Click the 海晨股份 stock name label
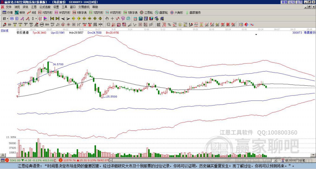Viewport: 316px width, 169px height. pyautogui.click(x=309, y=32)
